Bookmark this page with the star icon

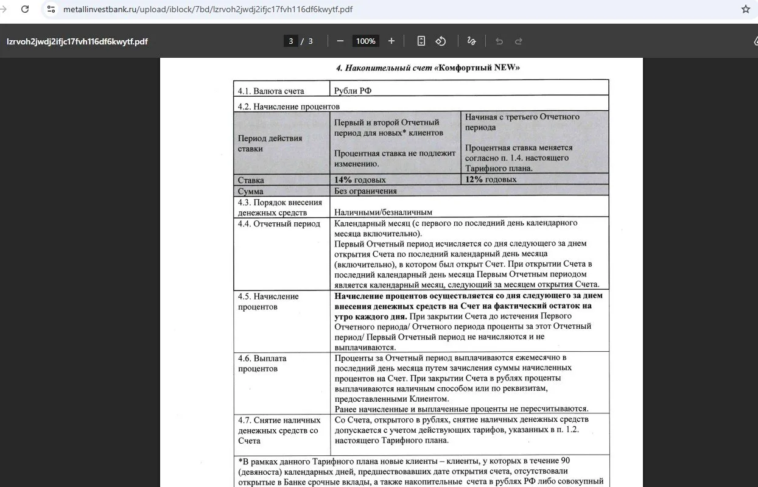[745, 9]
